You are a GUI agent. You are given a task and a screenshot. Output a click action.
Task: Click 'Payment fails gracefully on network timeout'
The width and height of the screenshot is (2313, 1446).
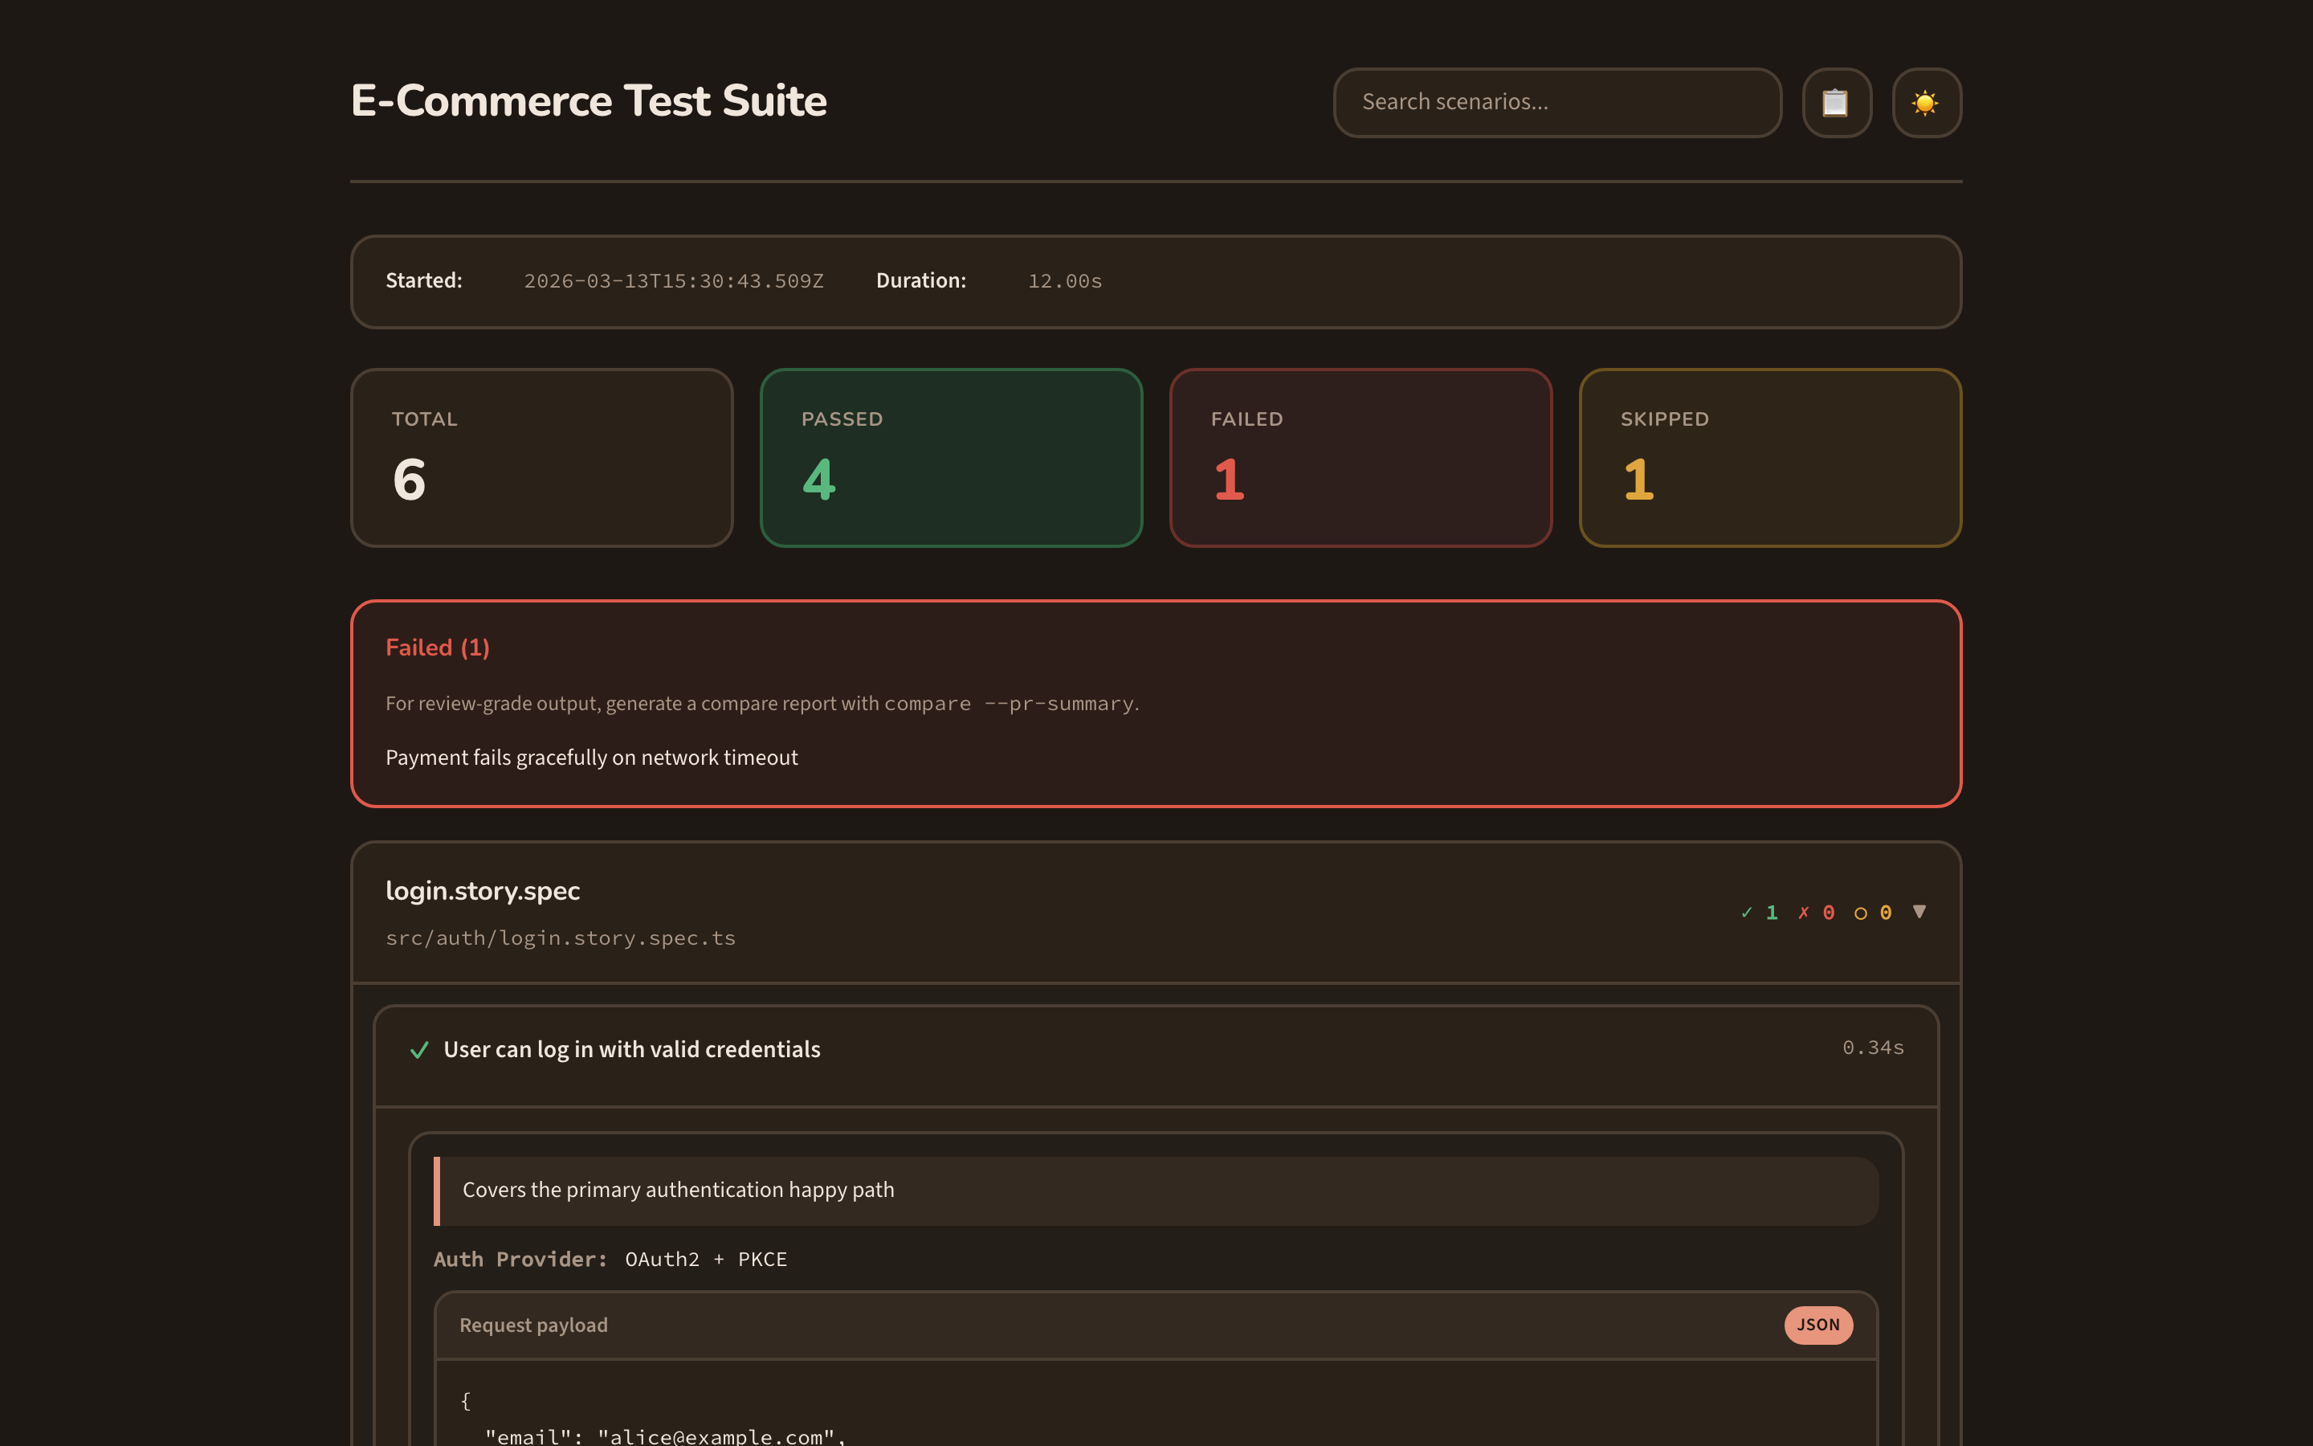tap(592, 757)
